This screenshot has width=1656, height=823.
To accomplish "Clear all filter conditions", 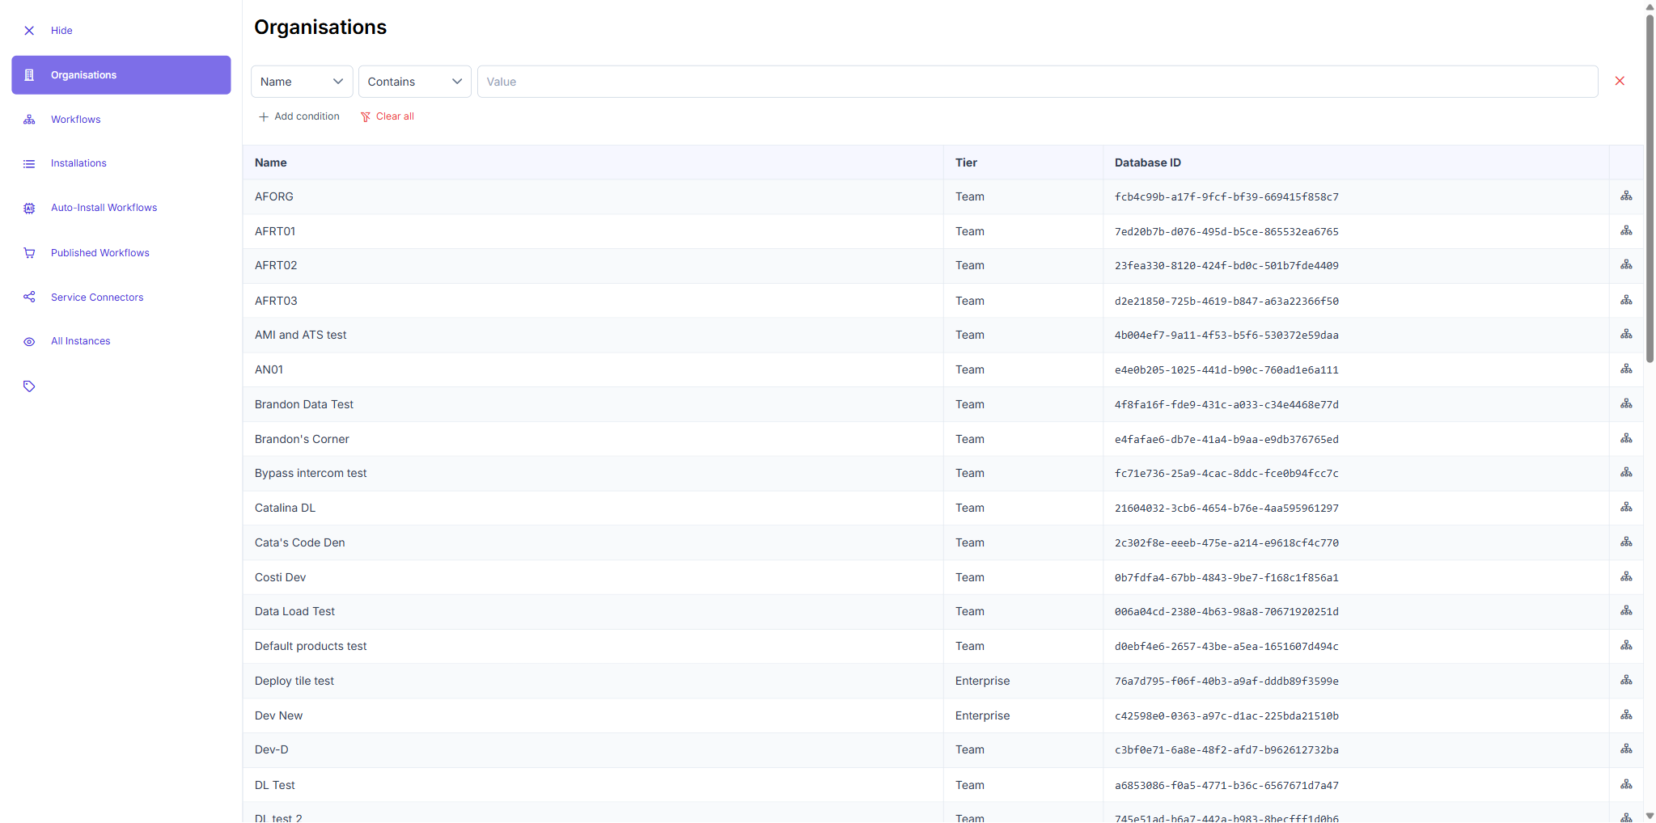I will (x=388, y=116).
